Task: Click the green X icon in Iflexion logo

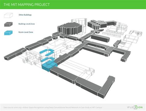Action: click(x=135, y=107)
